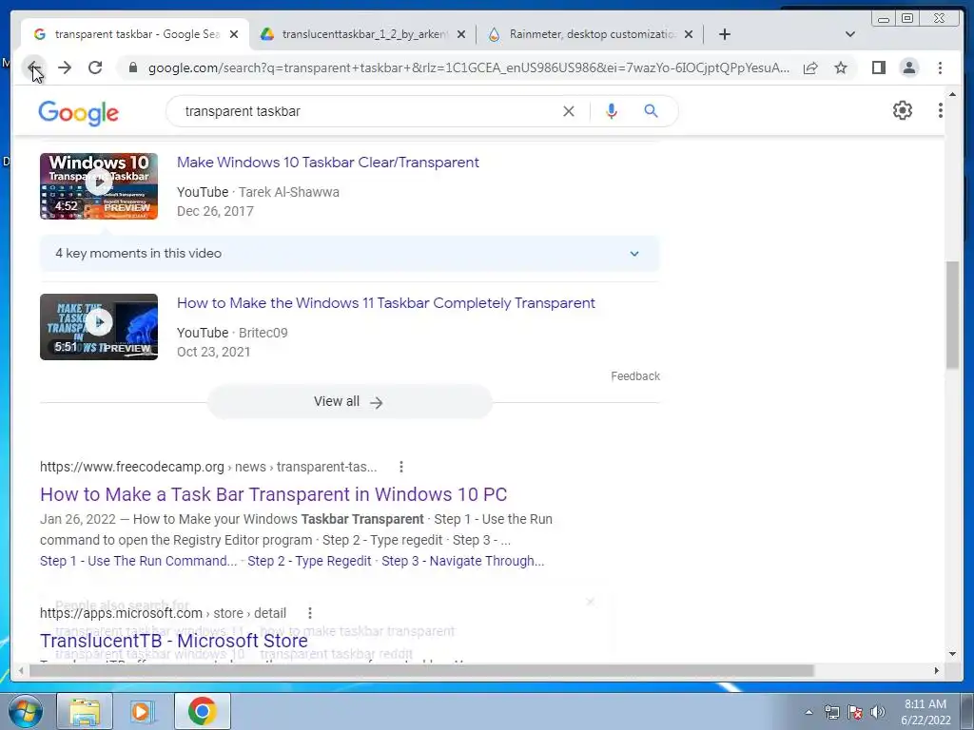Open Windows 11 Taskbar Completely Transparent video link
Screen dimensions: 974x730
coord(386,303)
